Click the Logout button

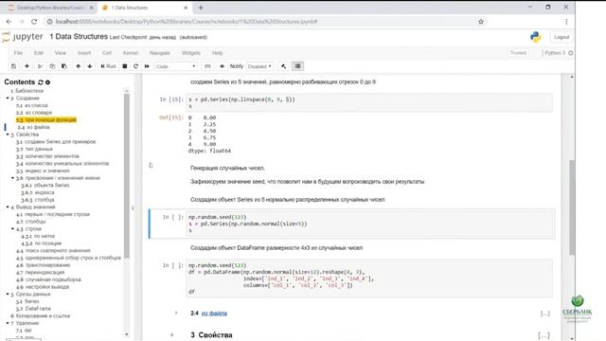coord(561,37)
